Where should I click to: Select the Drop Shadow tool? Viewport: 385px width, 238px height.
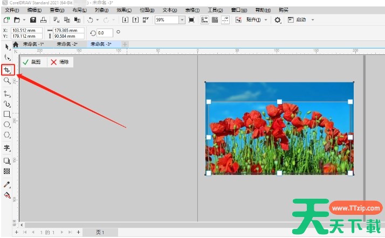point(7,161)
